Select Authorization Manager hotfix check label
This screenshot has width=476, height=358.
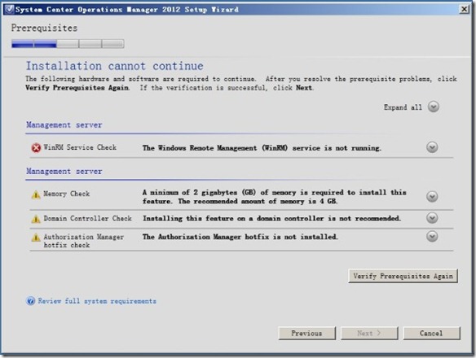pos(84,241)
